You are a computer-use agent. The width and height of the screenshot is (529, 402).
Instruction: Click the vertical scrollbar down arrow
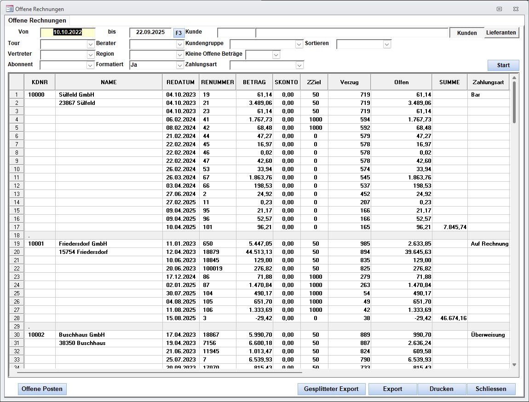coord(514,365)
